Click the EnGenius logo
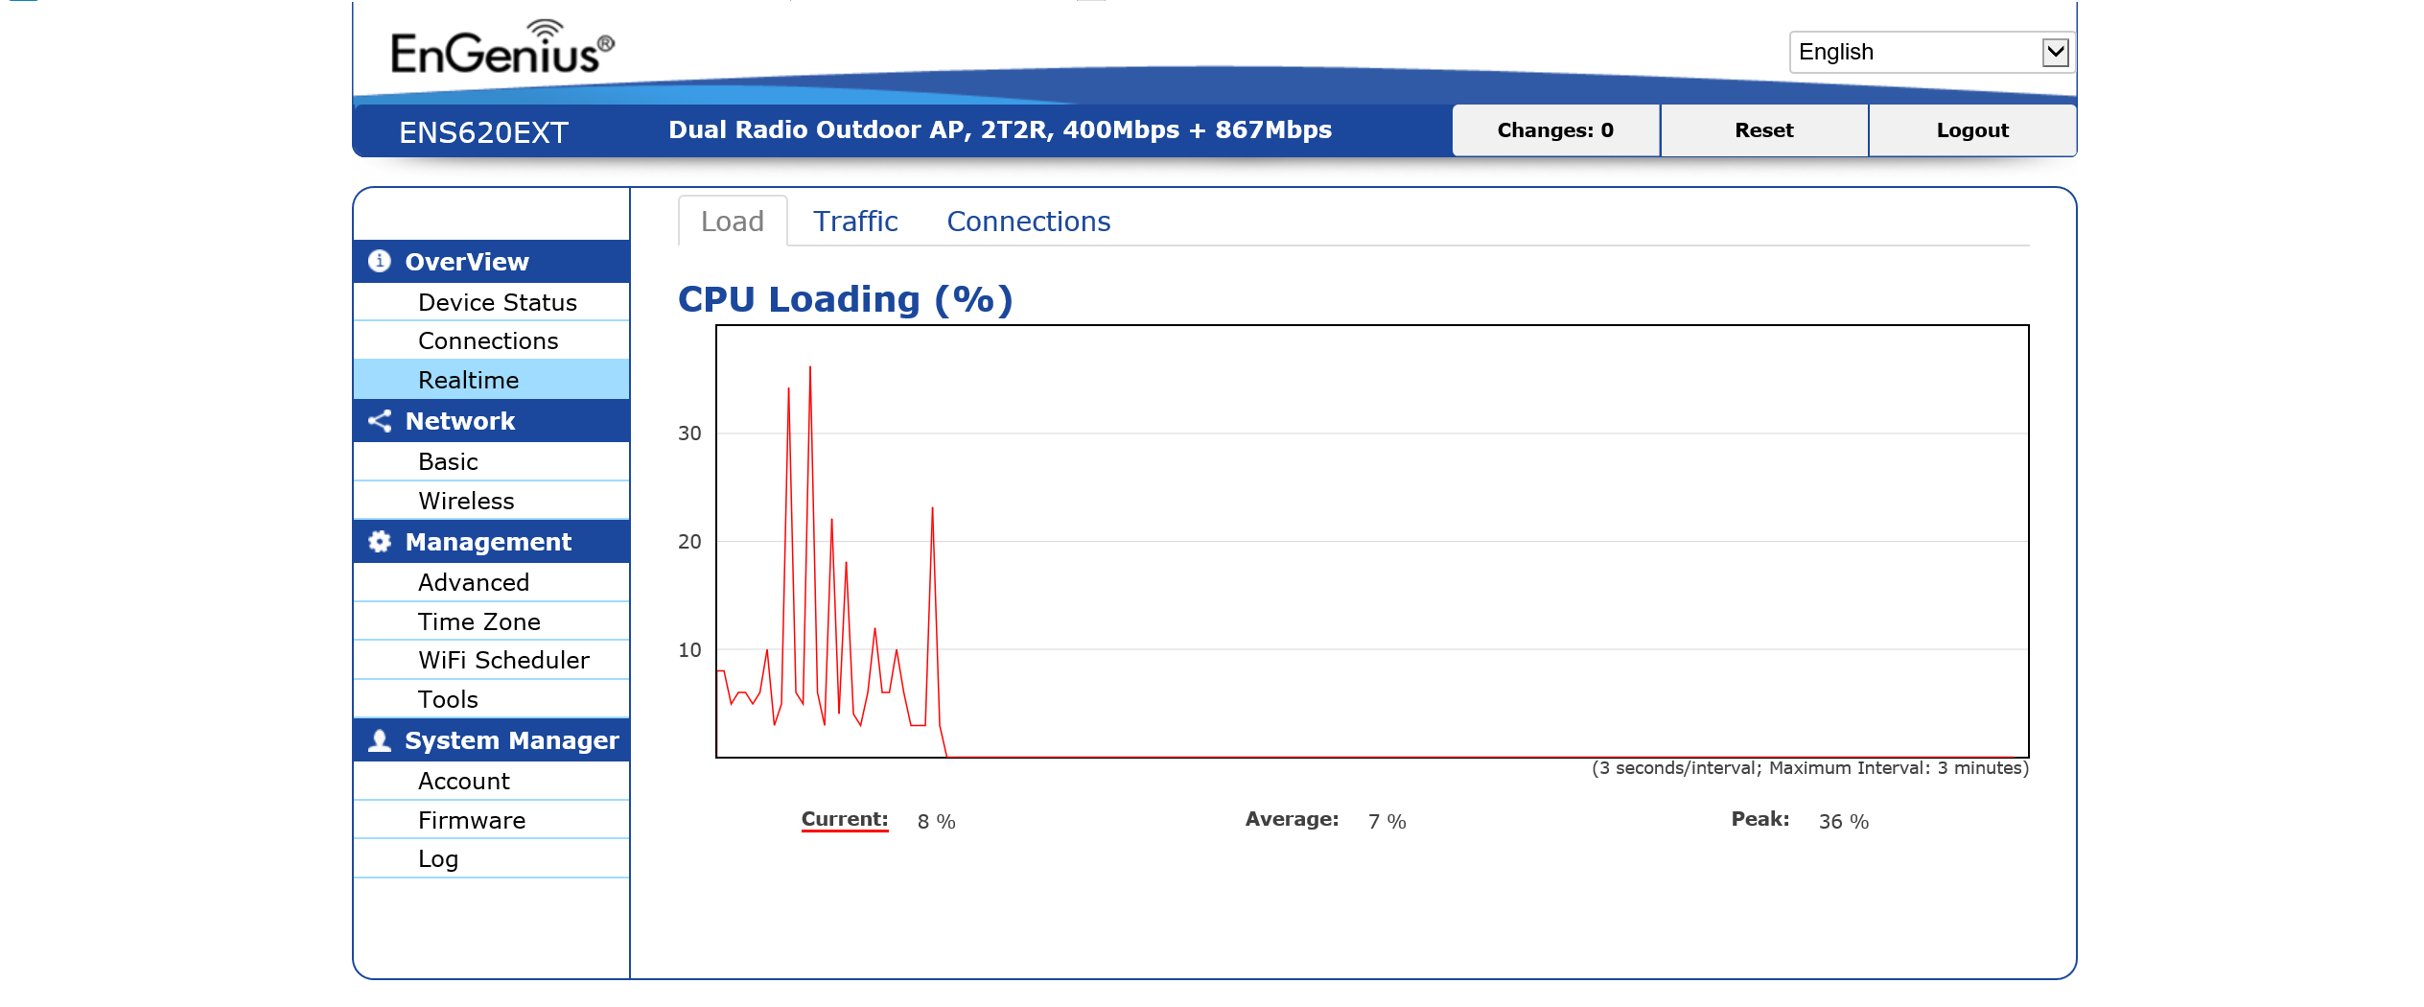Screen dimensions: 2424x1007 502,48
